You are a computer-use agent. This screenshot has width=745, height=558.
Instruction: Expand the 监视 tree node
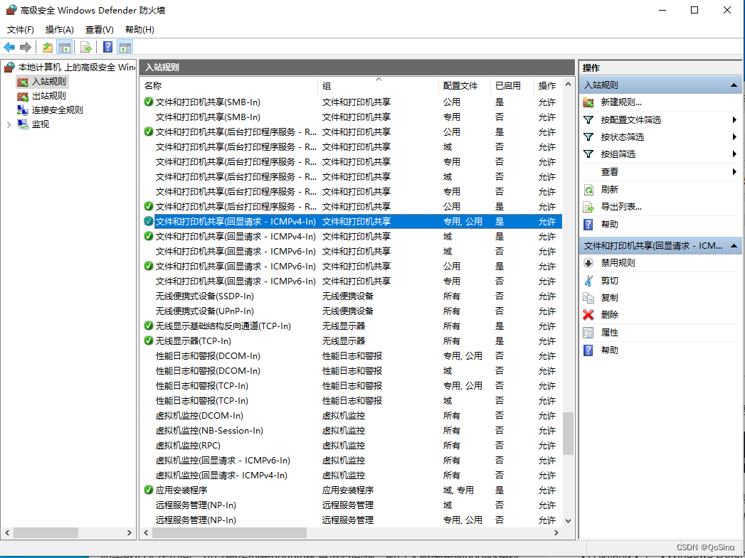tap(9, 125)
